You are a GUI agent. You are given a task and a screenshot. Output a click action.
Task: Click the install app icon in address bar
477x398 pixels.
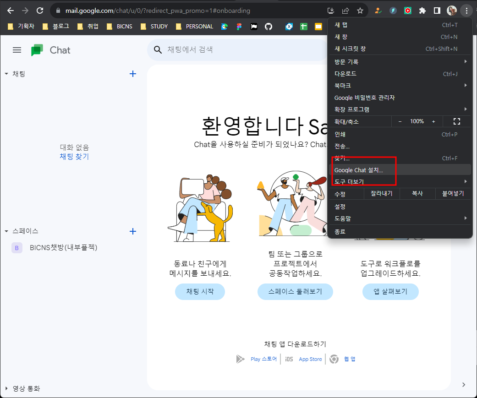pyautogui.click(x=331, y=11)
